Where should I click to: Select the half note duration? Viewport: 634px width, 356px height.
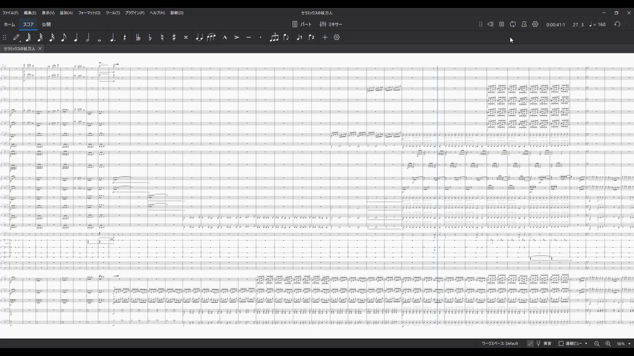click(88, 38)
